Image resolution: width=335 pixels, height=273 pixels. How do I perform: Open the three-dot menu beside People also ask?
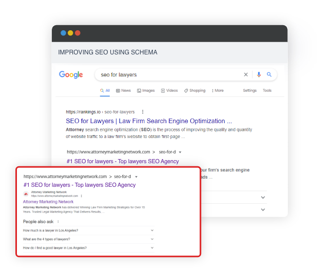coord(58,222)
